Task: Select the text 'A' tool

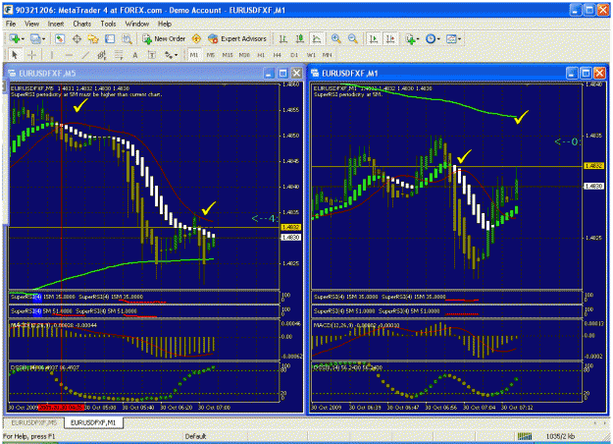Action: [135, 55]
